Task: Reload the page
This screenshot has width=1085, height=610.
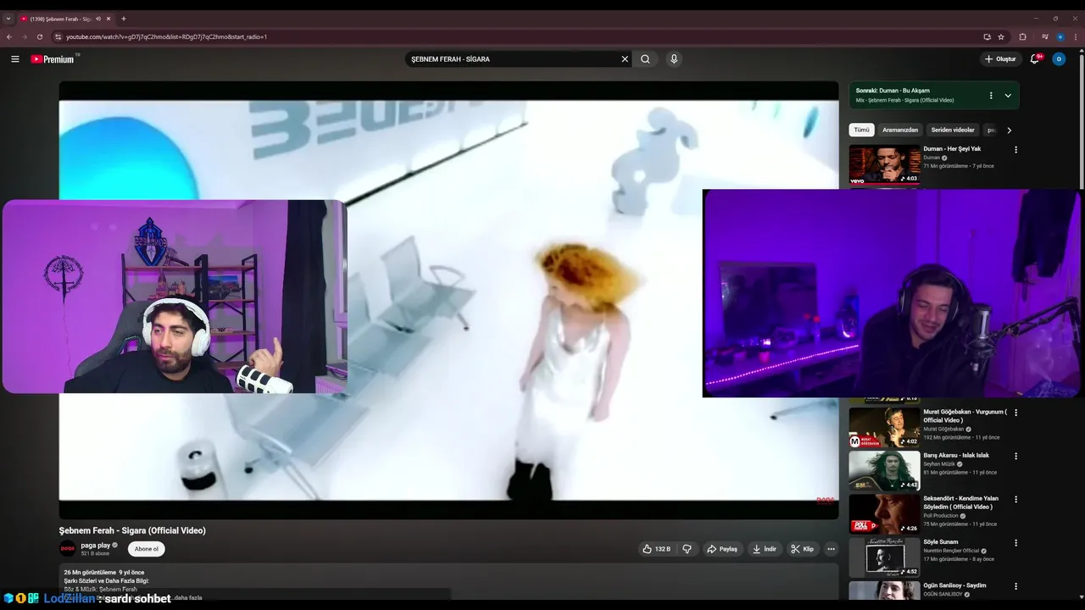Action: pos(39,36)
